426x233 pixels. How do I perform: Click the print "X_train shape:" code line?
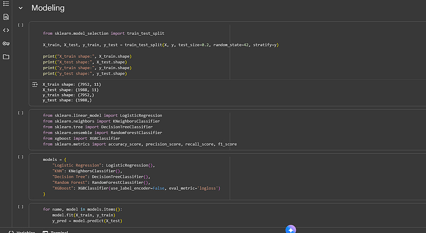(x=87, y=56)
